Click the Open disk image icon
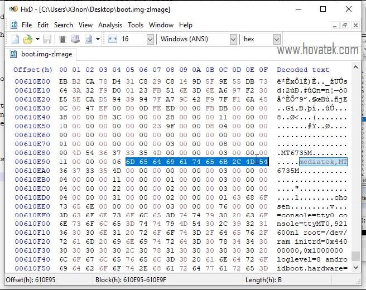366x290 pixels. click(88, 39)
